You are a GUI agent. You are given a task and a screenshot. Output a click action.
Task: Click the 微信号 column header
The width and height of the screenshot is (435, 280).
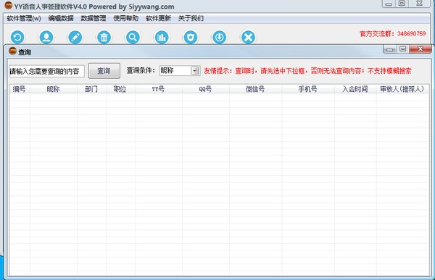click(255, 89)
